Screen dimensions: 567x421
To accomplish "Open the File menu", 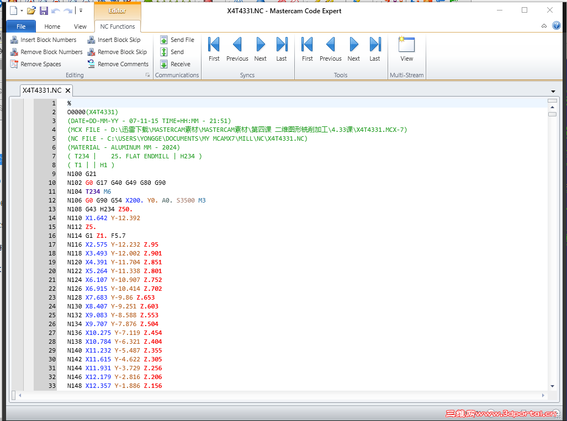I will pyautogui.click(x=21, y=26).
